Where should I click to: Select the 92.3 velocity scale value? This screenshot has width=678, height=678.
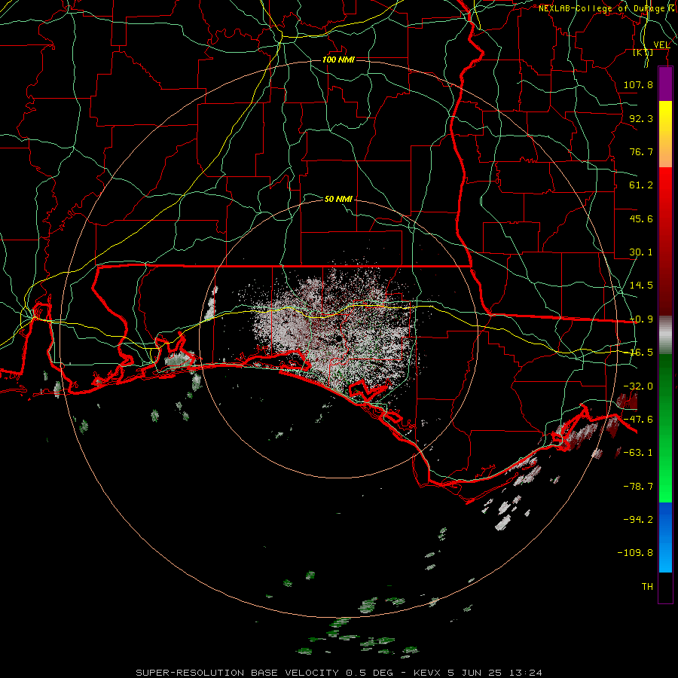pos(641,118)
